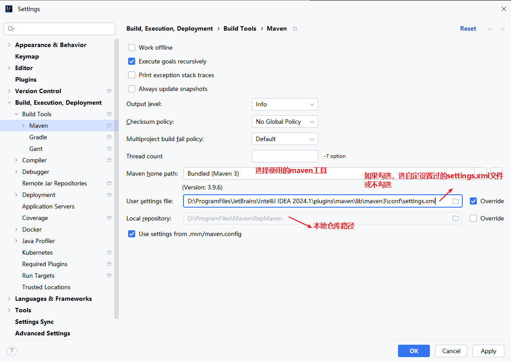Click project-scope icon beside Compiler
Image resolution: width=511 pixels, height=362 pixels.
pyautogui.click(x=109, y=160)
